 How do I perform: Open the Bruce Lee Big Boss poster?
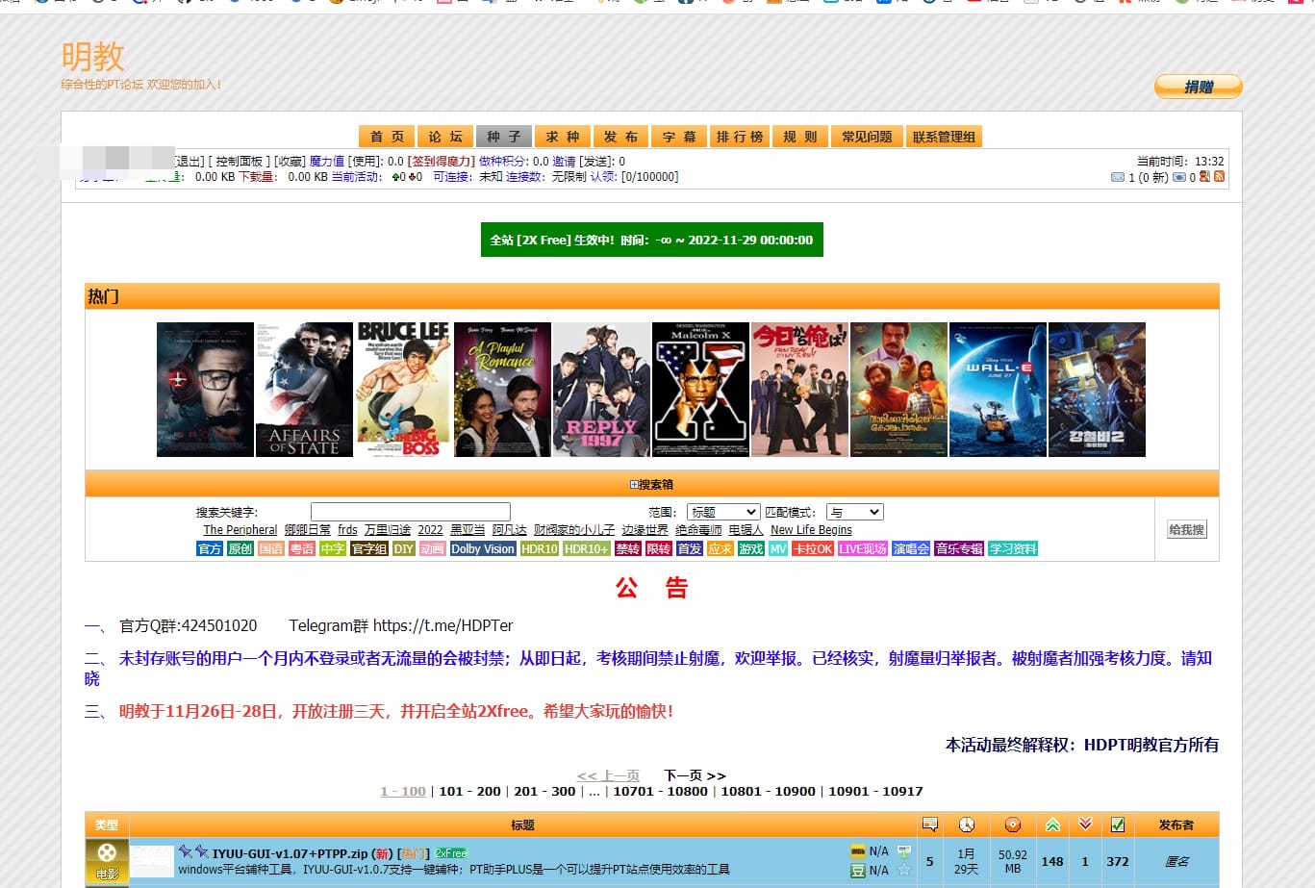[x=403, y=390]
